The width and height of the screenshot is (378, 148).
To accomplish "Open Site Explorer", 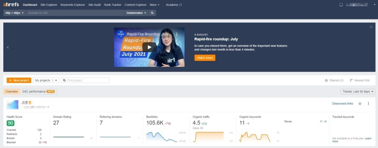I will 49,5.
